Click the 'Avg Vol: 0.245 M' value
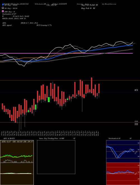Viewport: 140px width, 185px height. [x=89, y=5]
